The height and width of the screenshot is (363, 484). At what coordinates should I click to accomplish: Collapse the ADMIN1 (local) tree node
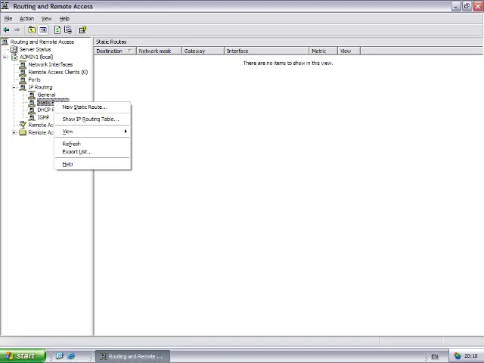[5, 57]
